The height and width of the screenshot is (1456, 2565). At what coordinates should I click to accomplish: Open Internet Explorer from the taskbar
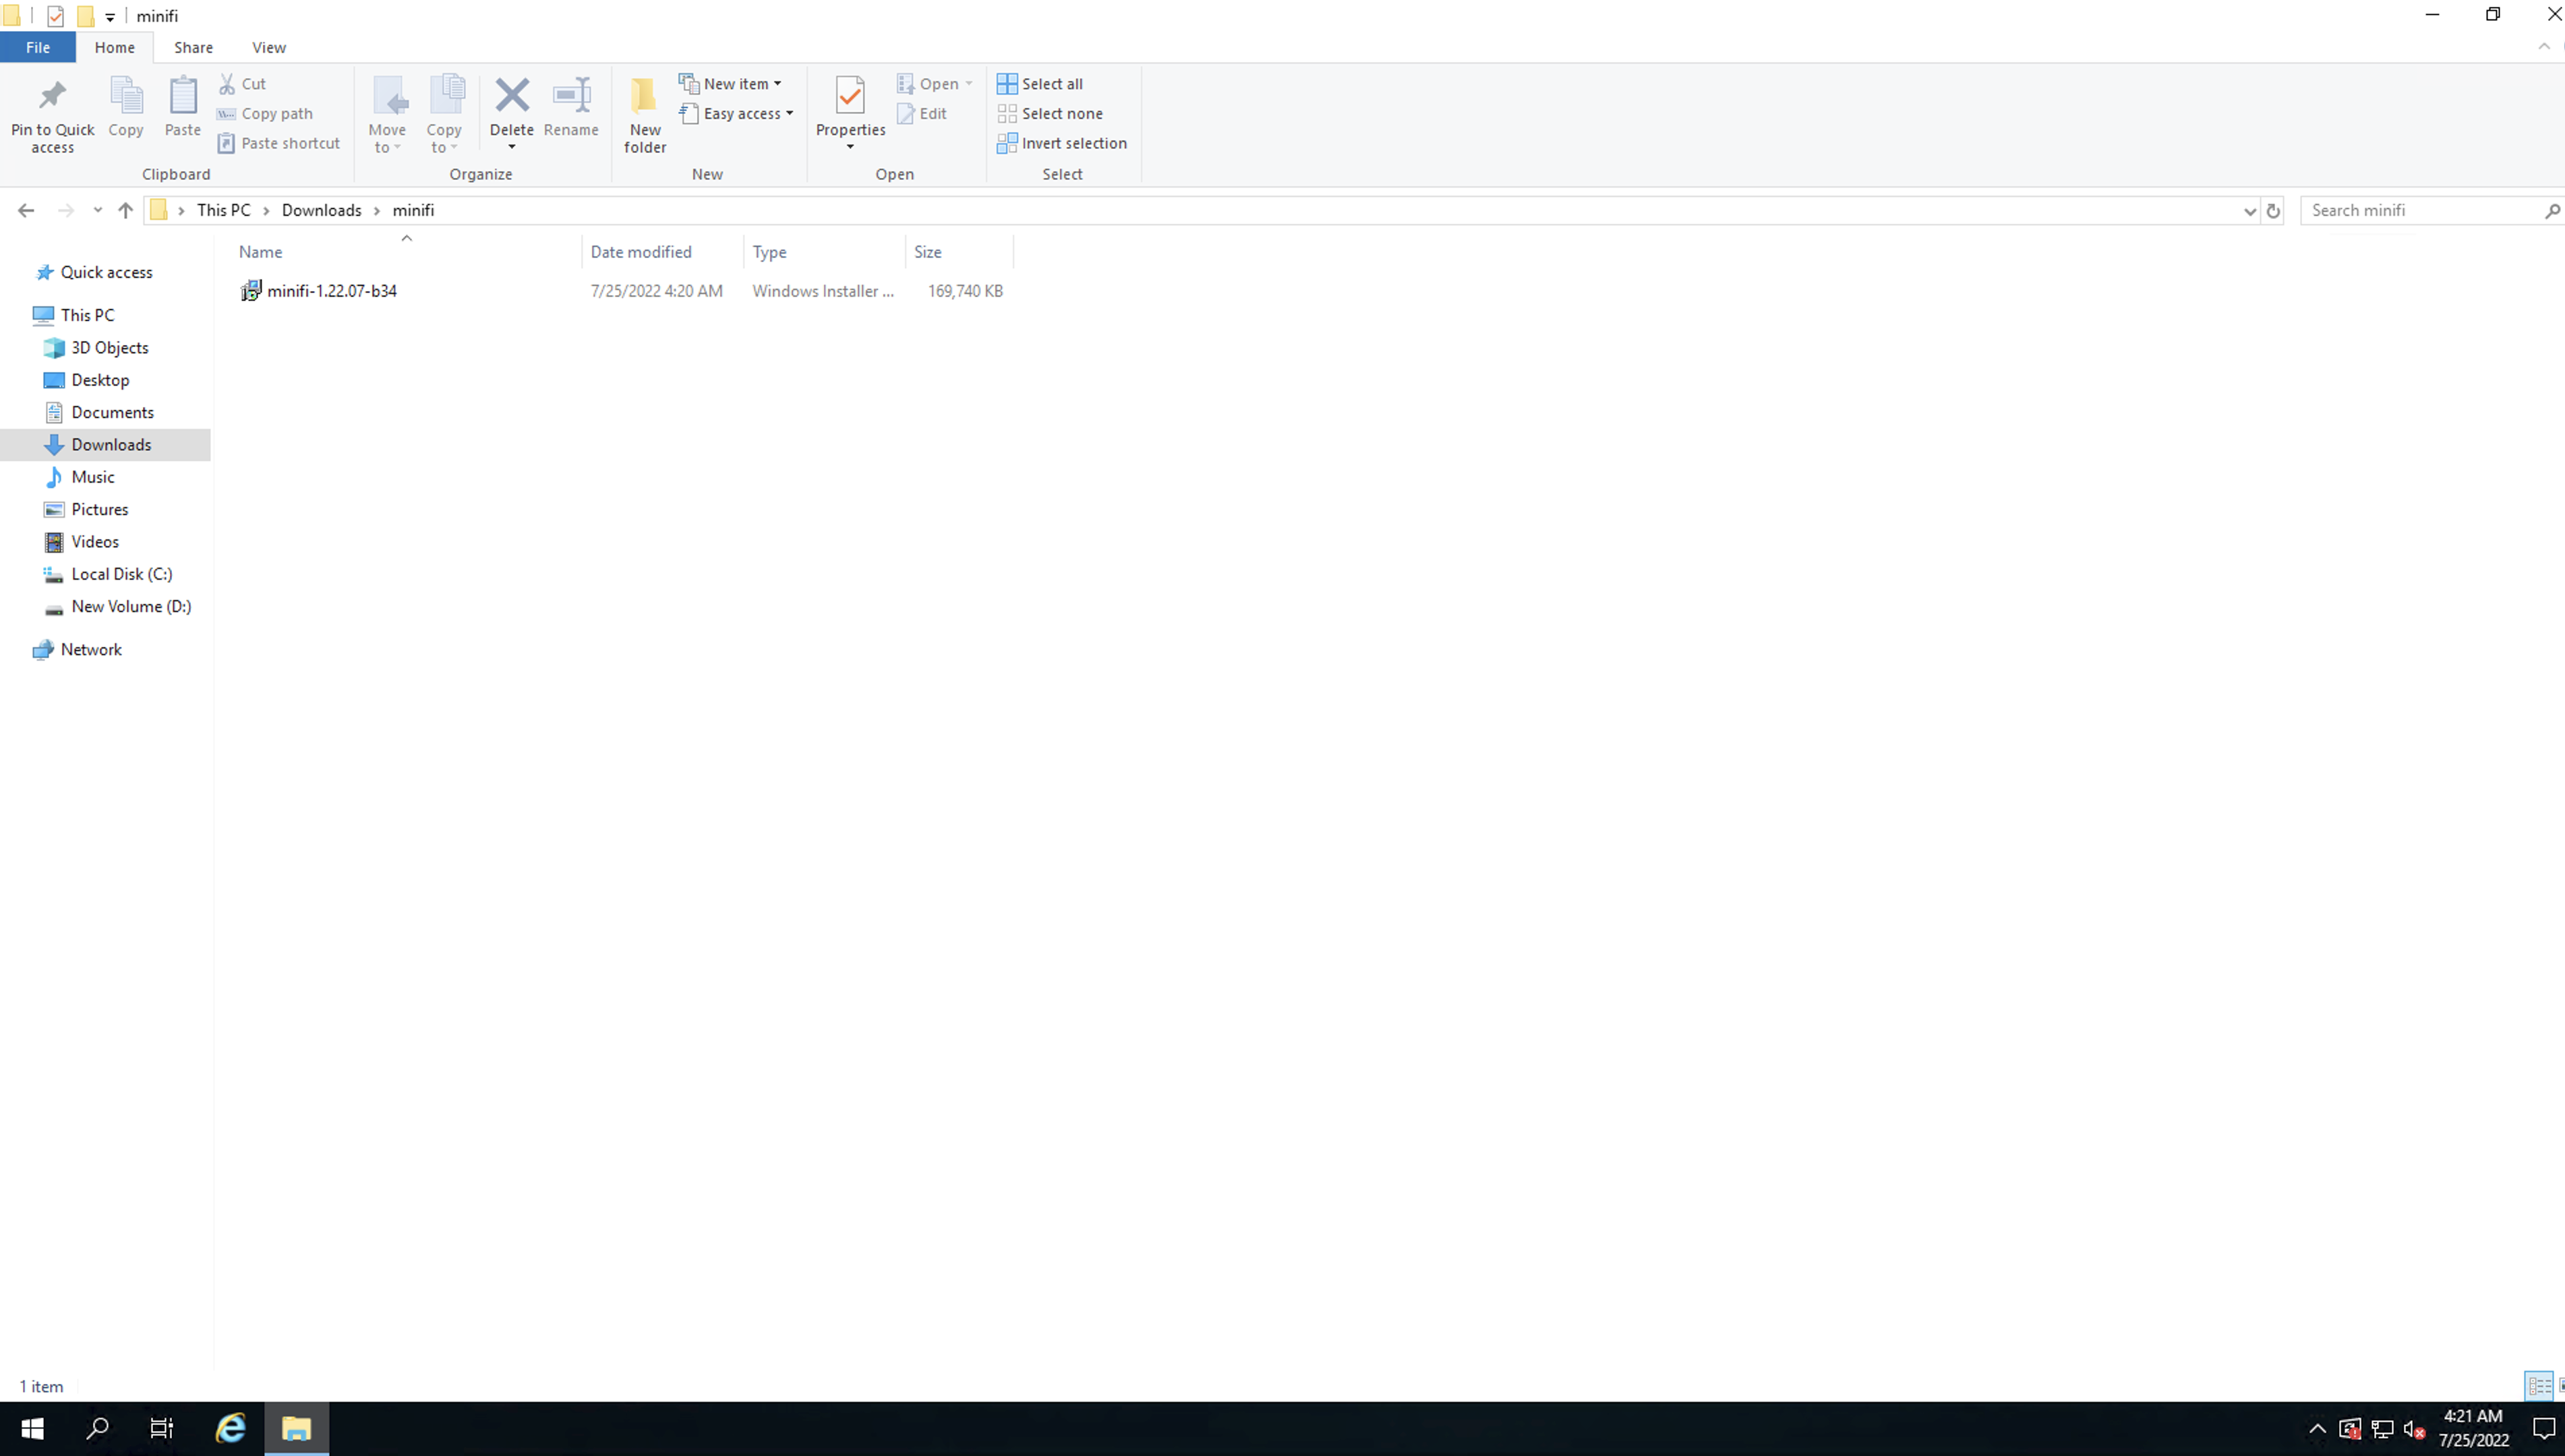(230, 1427)
